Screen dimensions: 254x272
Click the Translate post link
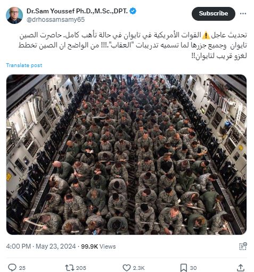tap(24, 65)
